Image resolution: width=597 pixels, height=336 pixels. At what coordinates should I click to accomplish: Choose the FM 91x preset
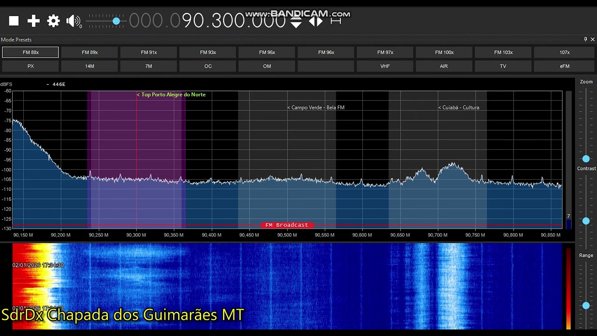(x=149, y=52)
